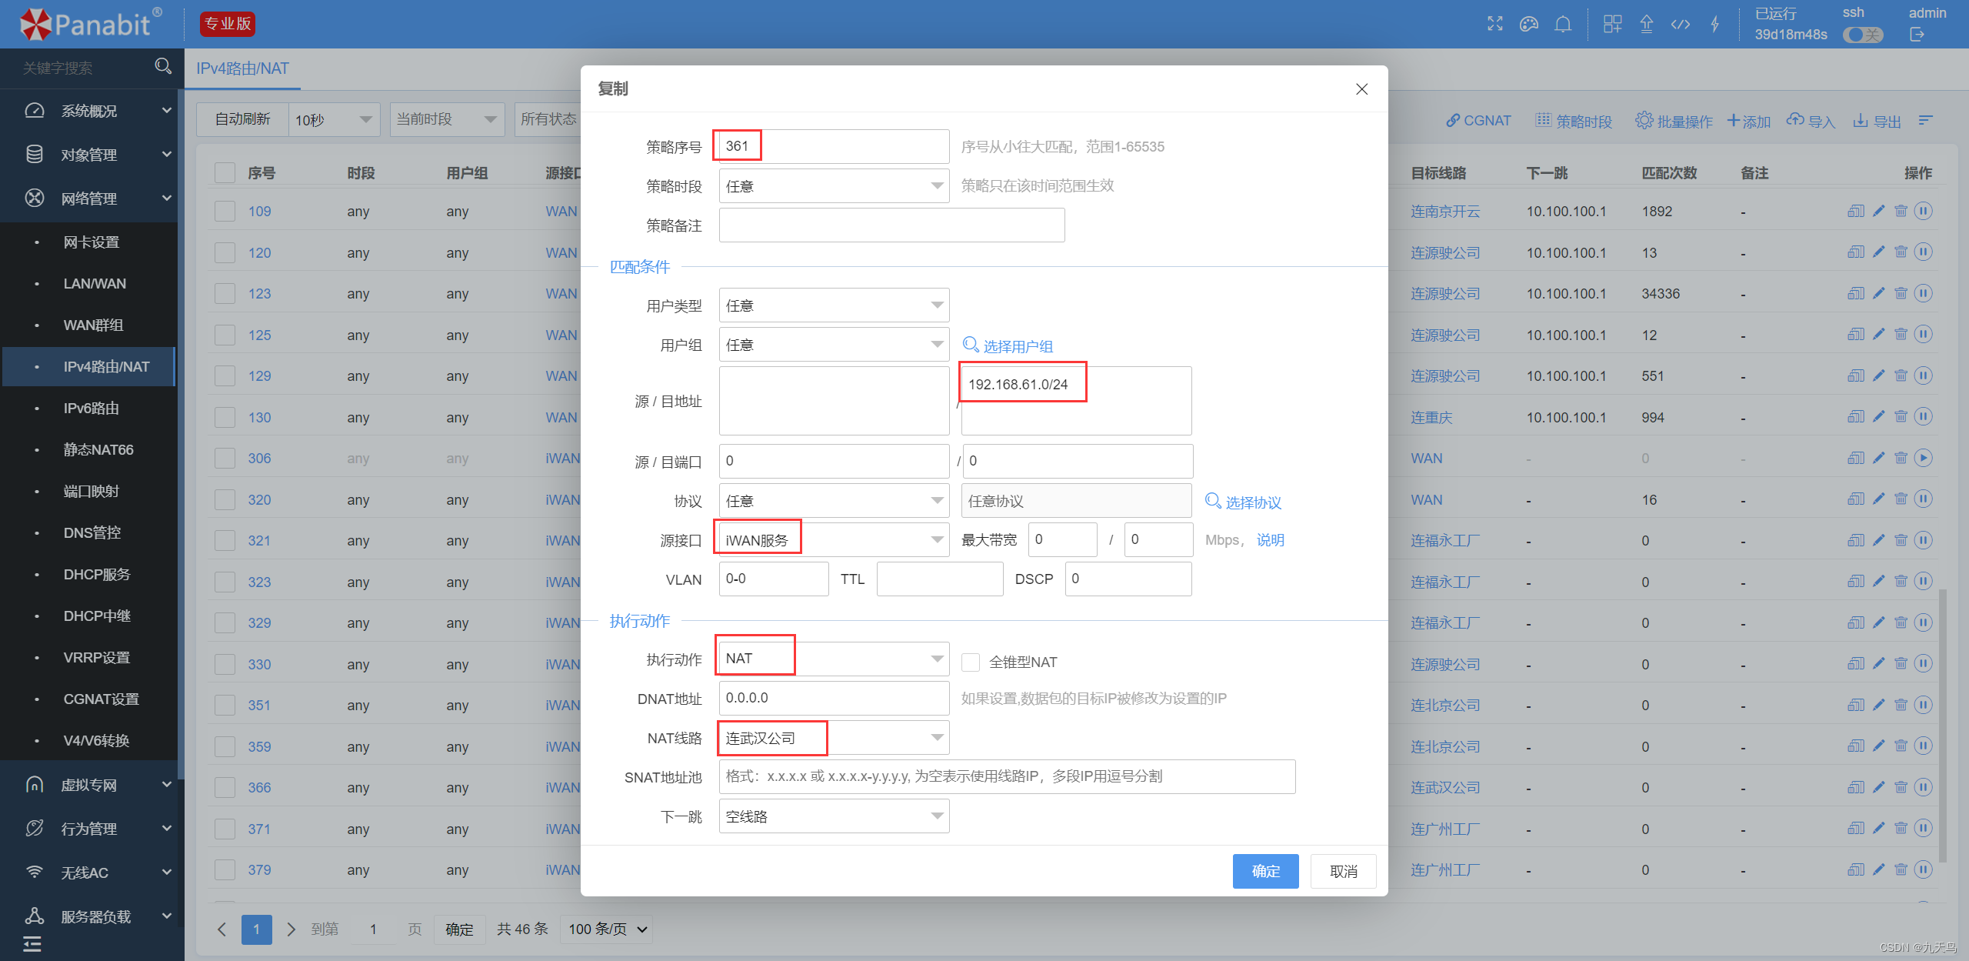Click the search magnifier in sidebar
This screenshot has width=1969, height=961.
click(x=162, y=67)
